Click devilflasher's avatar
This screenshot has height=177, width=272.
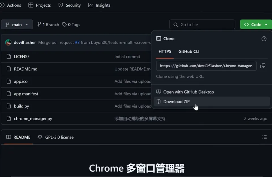click(8, 42)
